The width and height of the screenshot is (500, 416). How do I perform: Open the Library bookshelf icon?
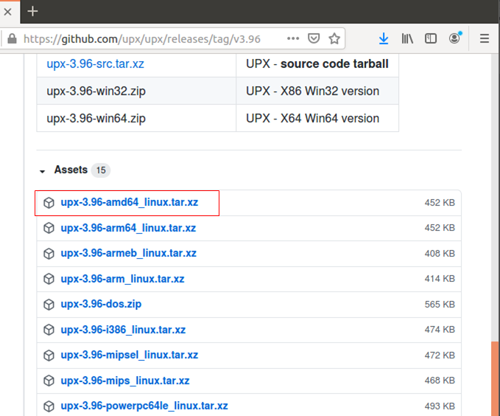[407, 38]
